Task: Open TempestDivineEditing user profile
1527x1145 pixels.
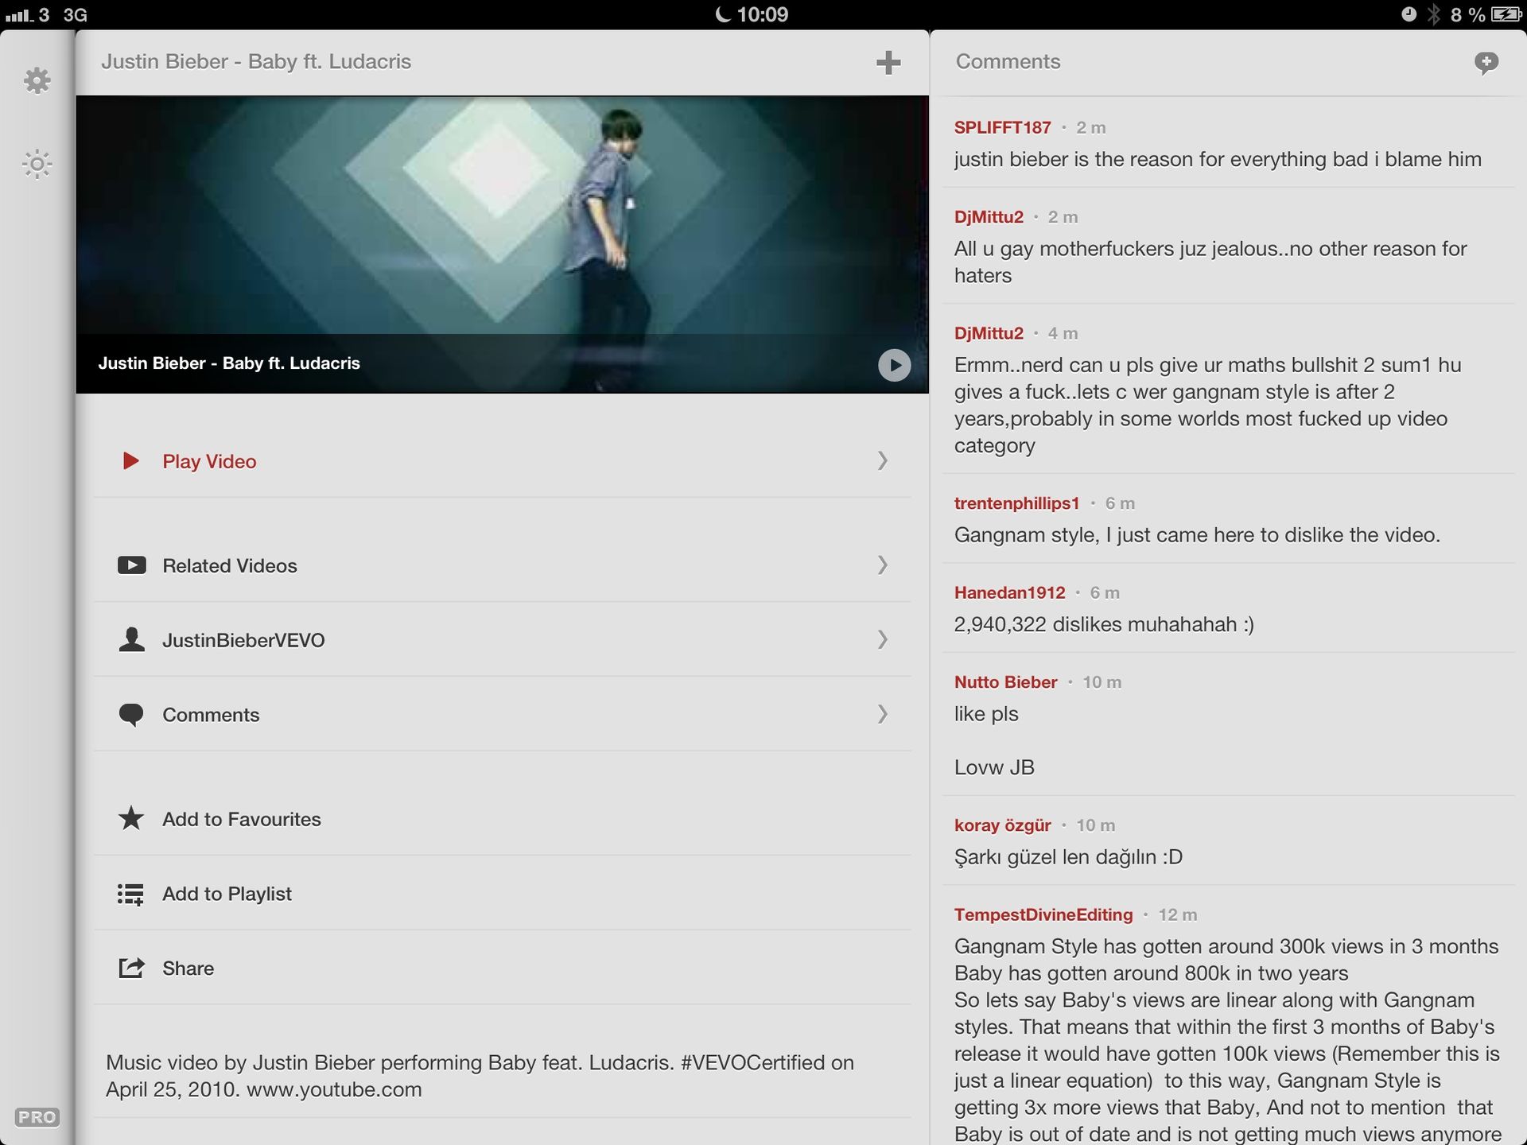Action: pyautogui.click(x=1043, y=914)
